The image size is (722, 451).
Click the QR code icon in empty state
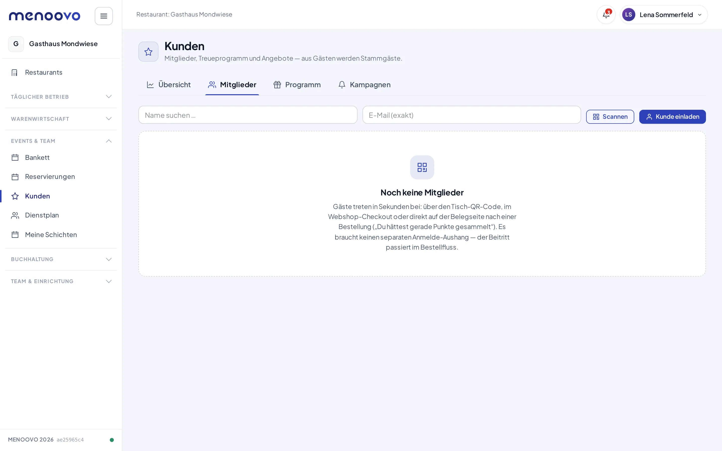(x=422, y=167)
